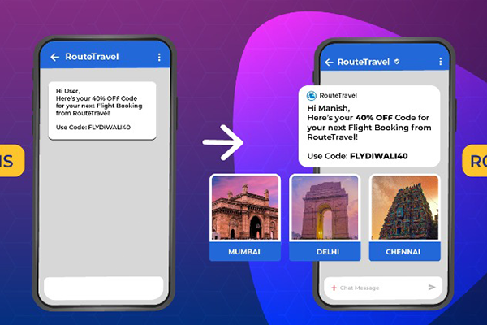Open the Chennai temple photo
The width and height of the screenshot is (487, 325).
click(x=405, y=207)
